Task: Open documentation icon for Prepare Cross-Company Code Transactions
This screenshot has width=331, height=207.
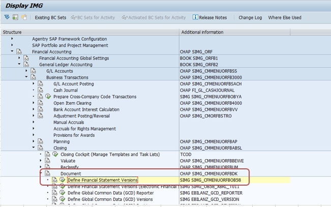Action: click(x=40, y=97)
